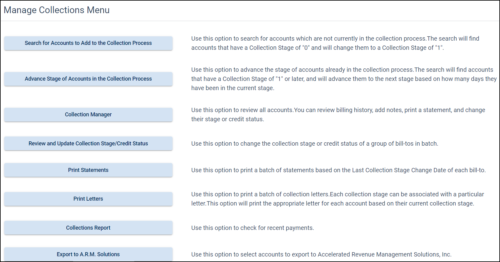Click the description about changing bill-tos in batch

click(x=315, y=144)
